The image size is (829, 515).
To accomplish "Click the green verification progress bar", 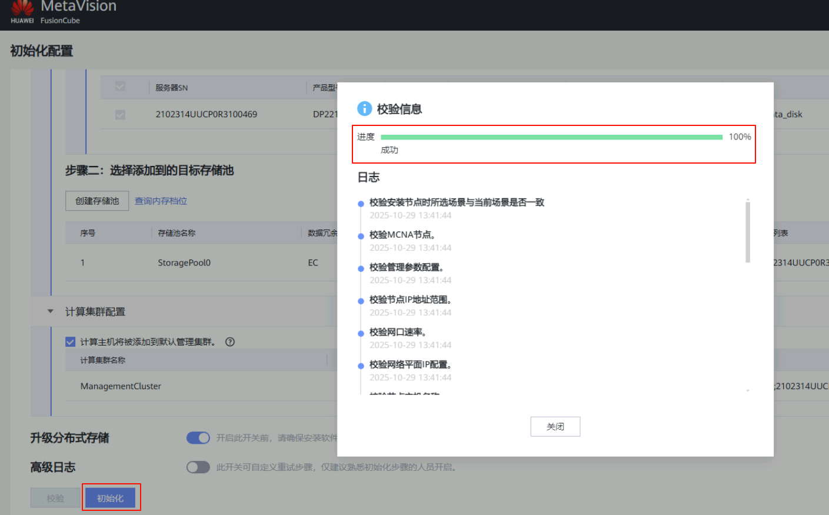I will (x=551, y=137).
